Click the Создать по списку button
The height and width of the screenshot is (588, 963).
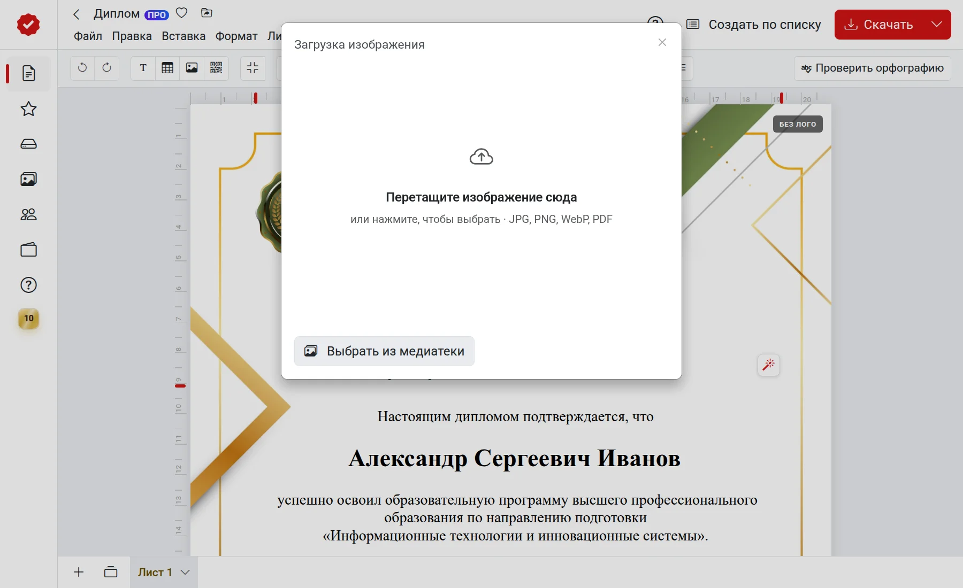click(754, 25)
